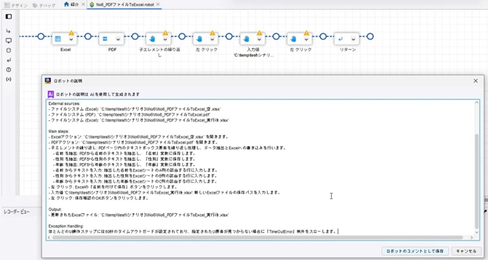The image size is (488, 260).
Task: Expand chevron of 左クリック step before リターン
Action: tap(306, 40)
